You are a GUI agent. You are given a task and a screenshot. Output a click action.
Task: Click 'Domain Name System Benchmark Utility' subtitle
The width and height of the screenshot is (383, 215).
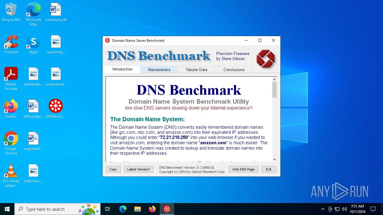pos(189,102)
